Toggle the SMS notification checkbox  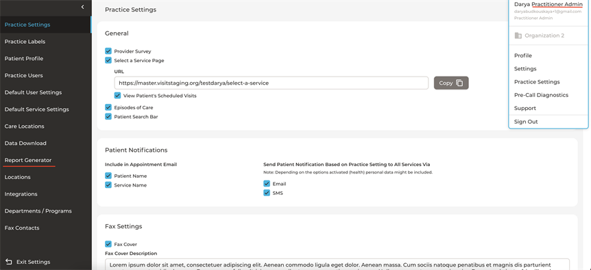[x=267, y=193]
